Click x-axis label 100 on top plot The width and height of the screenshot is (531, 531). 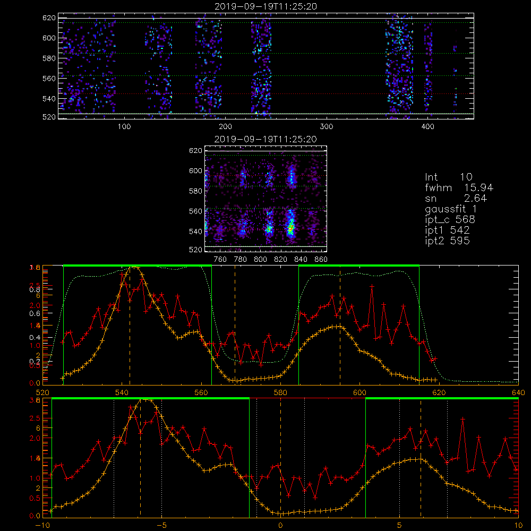click(x=124, y=127)
